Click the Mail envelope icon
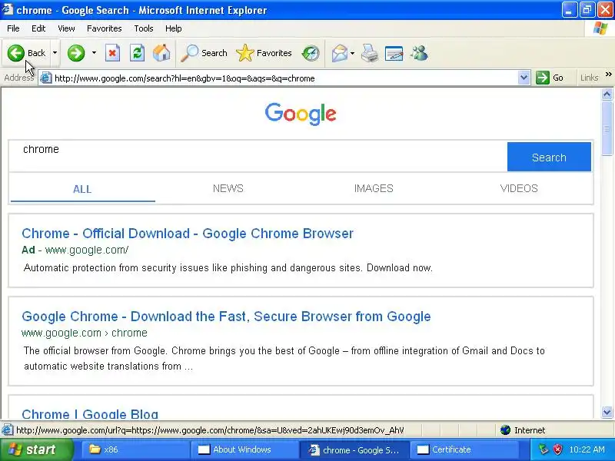615x461 pixels. pyautogui.click(x=339, y=53)
